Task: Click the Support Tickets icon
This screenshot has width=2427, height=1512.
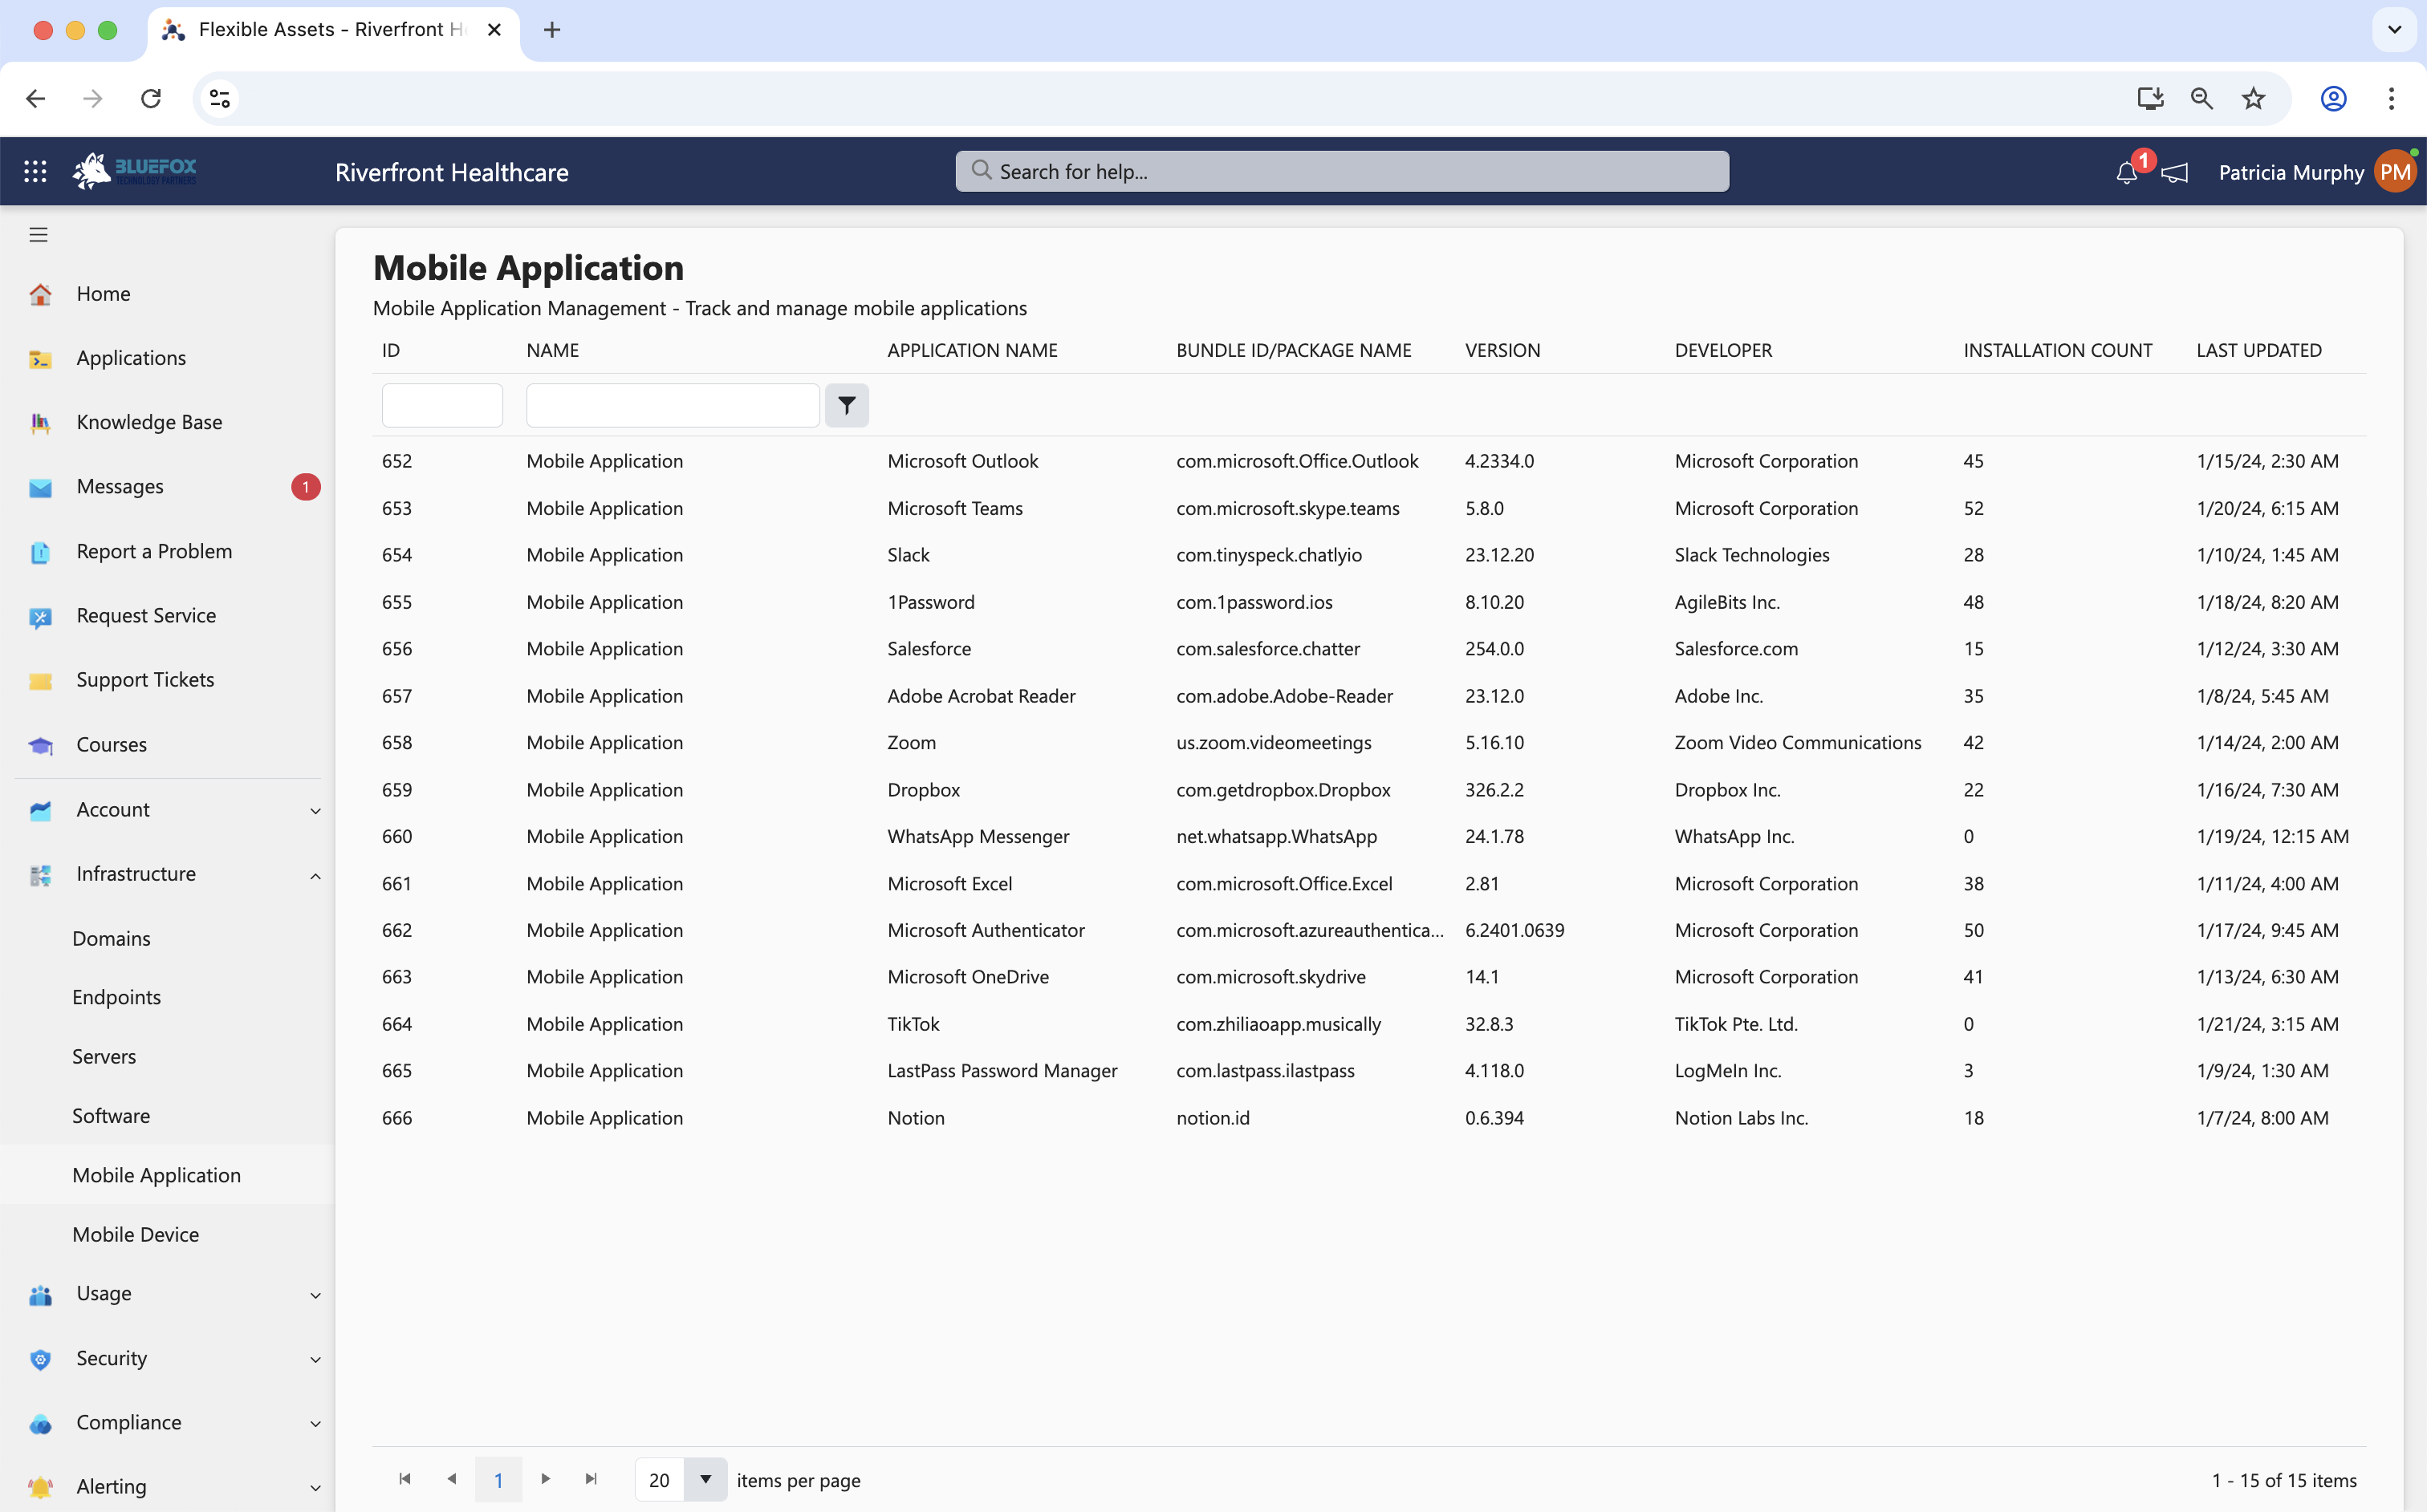Action: pyautogui.click(x=40, y=681)
